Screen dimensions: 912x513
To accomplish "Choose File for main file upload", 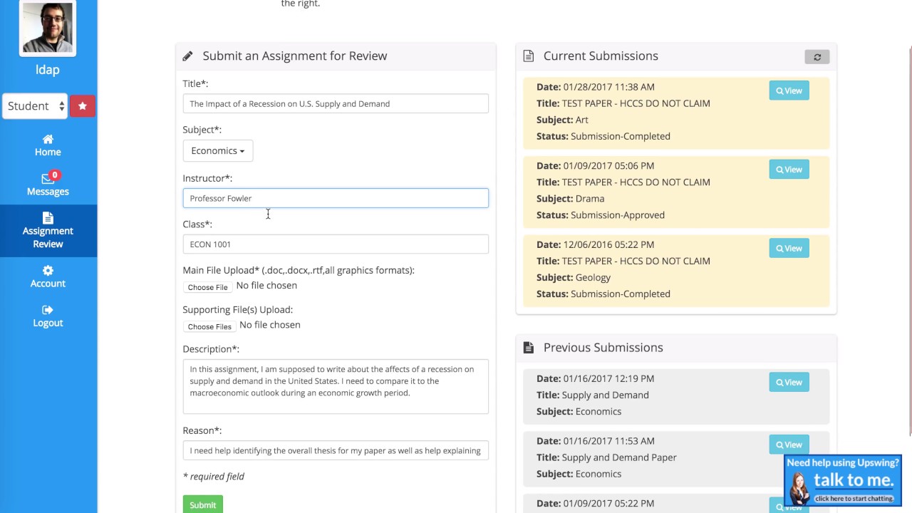I will click(207, 287).
